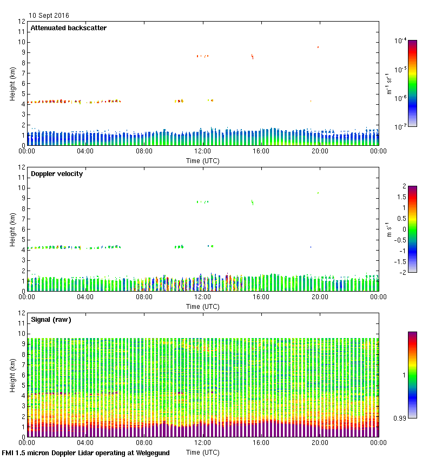Click the 08:00 tick on Signal time axis
The width and height of the screenshot is (422, 459).
click(144, 443)
